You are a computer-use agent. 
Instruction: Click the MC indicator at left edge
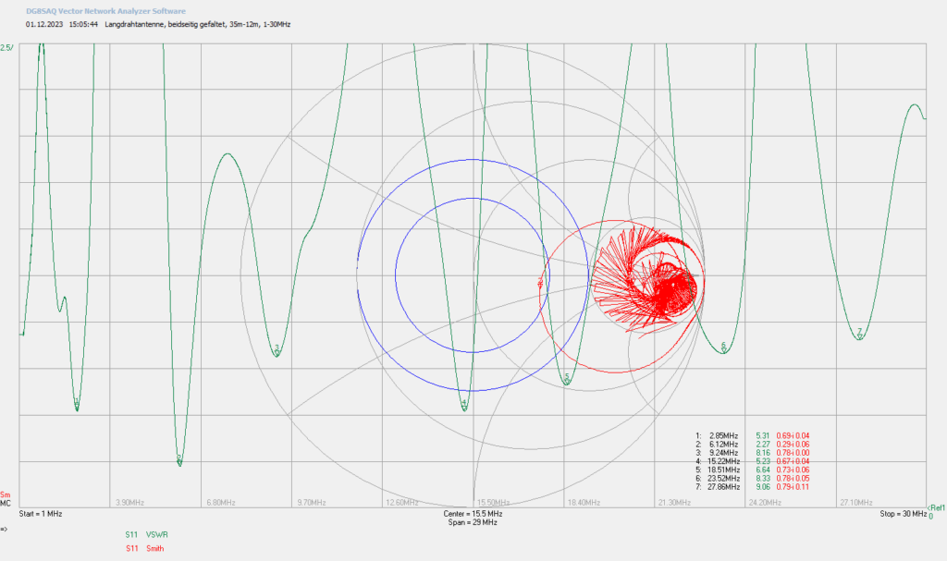(5, 503)
